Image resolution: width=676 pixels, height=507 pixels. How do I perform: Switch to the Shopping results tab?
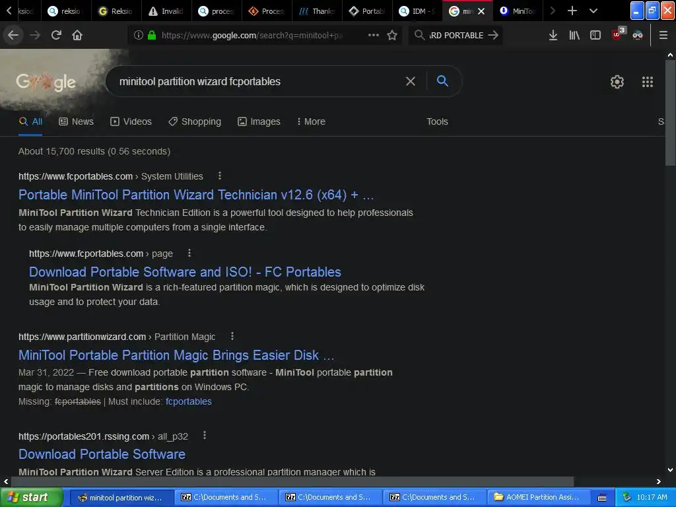coord(195,121)
